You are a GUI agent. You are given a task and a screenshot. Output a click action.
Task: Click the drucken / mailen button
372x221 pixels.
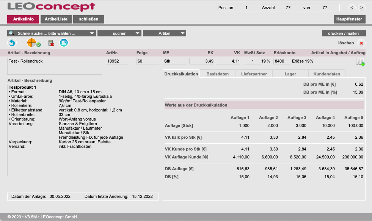pos(344,33)
